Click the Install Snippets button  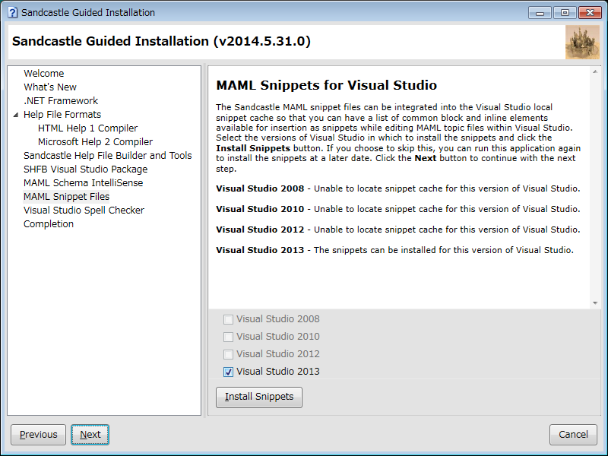coord(259,397)
